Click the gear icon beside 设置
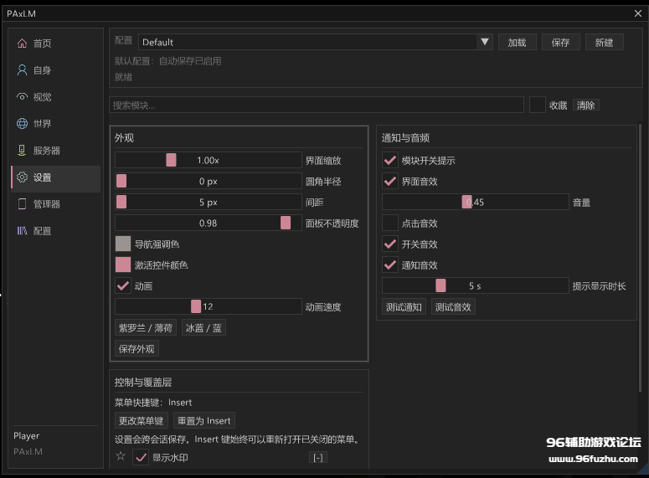The width and height of the screenshot is (649, 478). click(x=22, y=177)
